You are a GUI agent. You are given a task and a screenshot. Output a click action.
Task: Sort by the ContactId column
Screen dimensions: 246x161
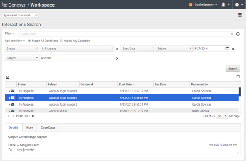click(x=98, y=85)
